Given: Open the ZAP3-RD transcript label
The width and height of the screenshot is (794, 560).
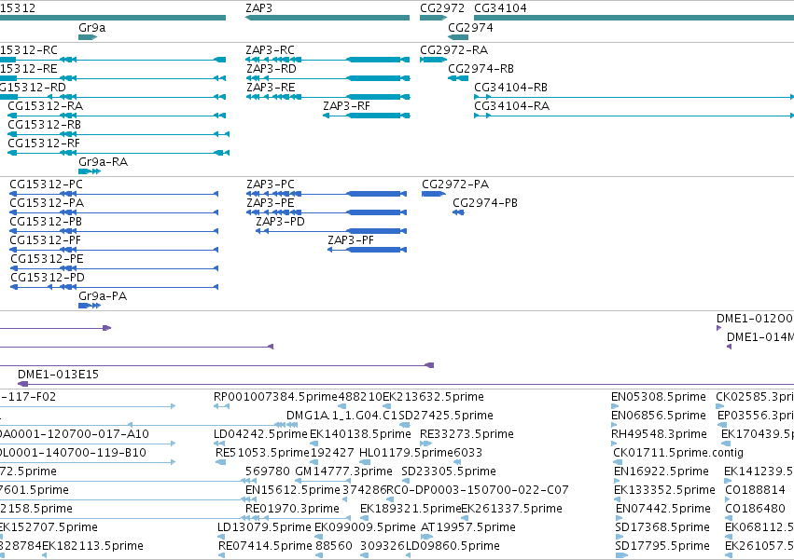Looking at the screenshot, I should pos(271,69).
